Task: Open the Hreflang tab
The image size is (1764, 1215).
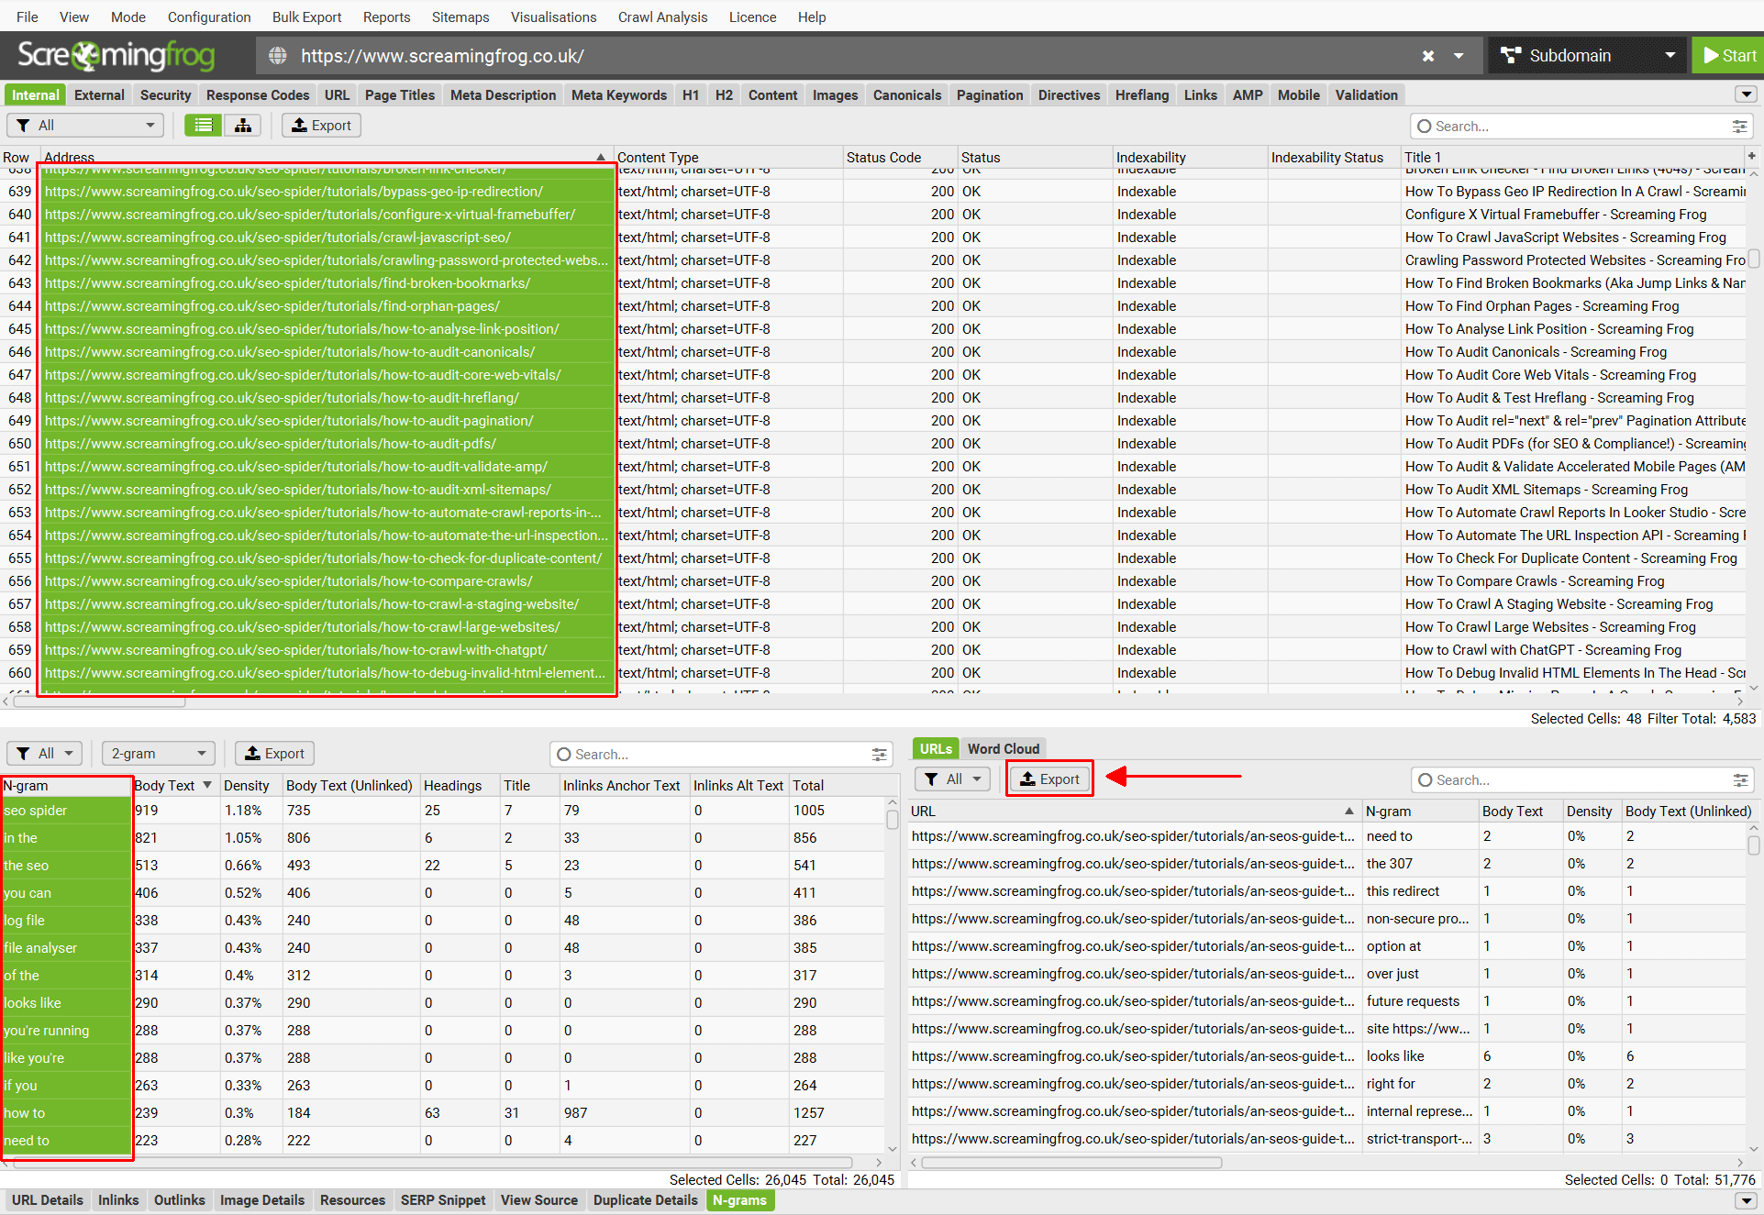Action: (1142, 94)
